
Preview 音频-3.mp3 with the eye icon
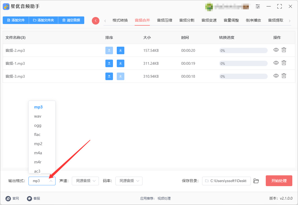click(x=276, y=76)
